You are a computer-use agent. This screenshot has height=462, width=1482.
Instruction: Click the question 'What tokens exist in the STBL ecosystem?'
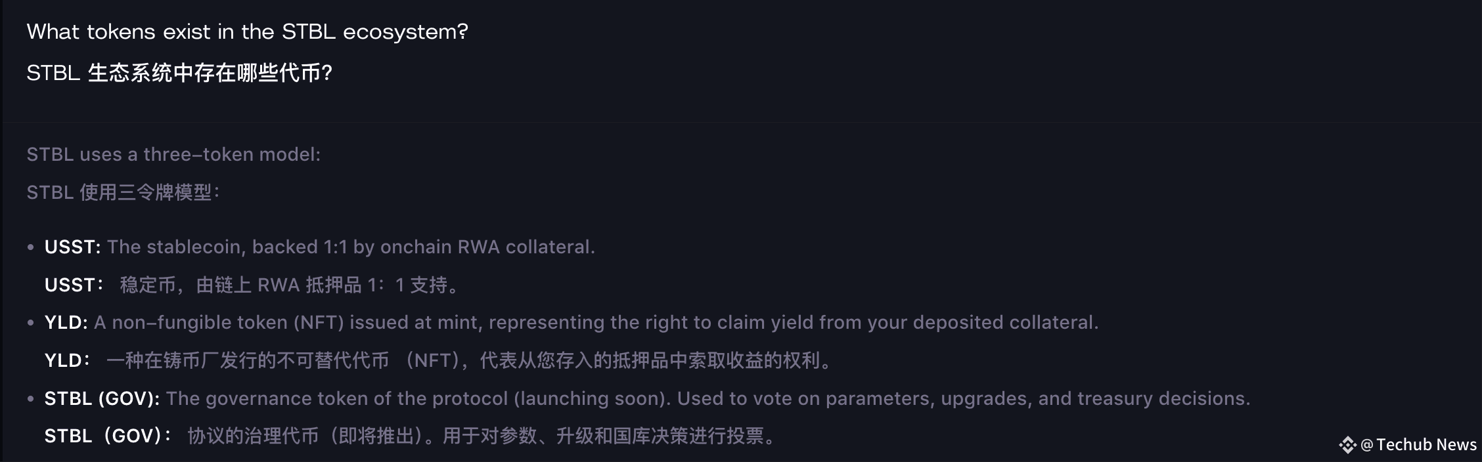coord(248,31)
